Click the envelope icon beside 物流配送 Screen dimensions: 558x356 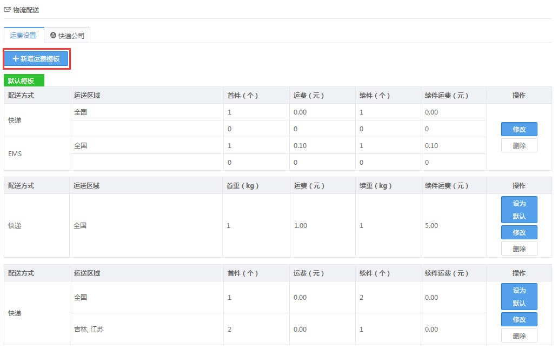(7, 10)
